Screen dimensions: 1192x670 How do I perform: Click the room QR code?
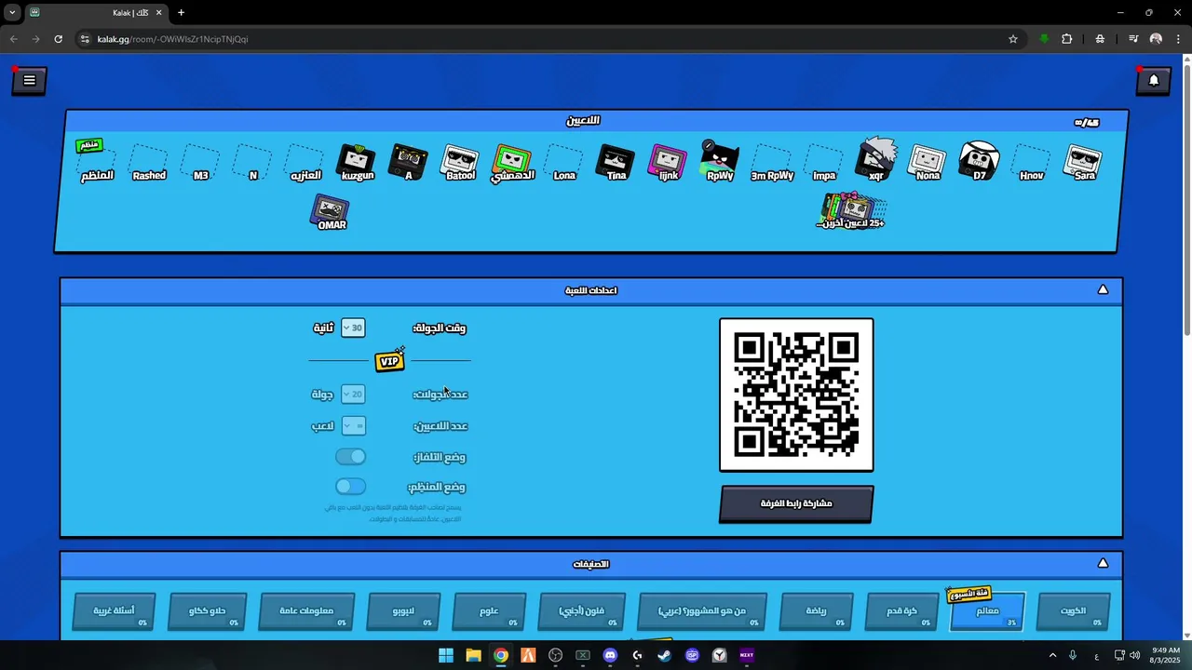click(x=796, y=395)
